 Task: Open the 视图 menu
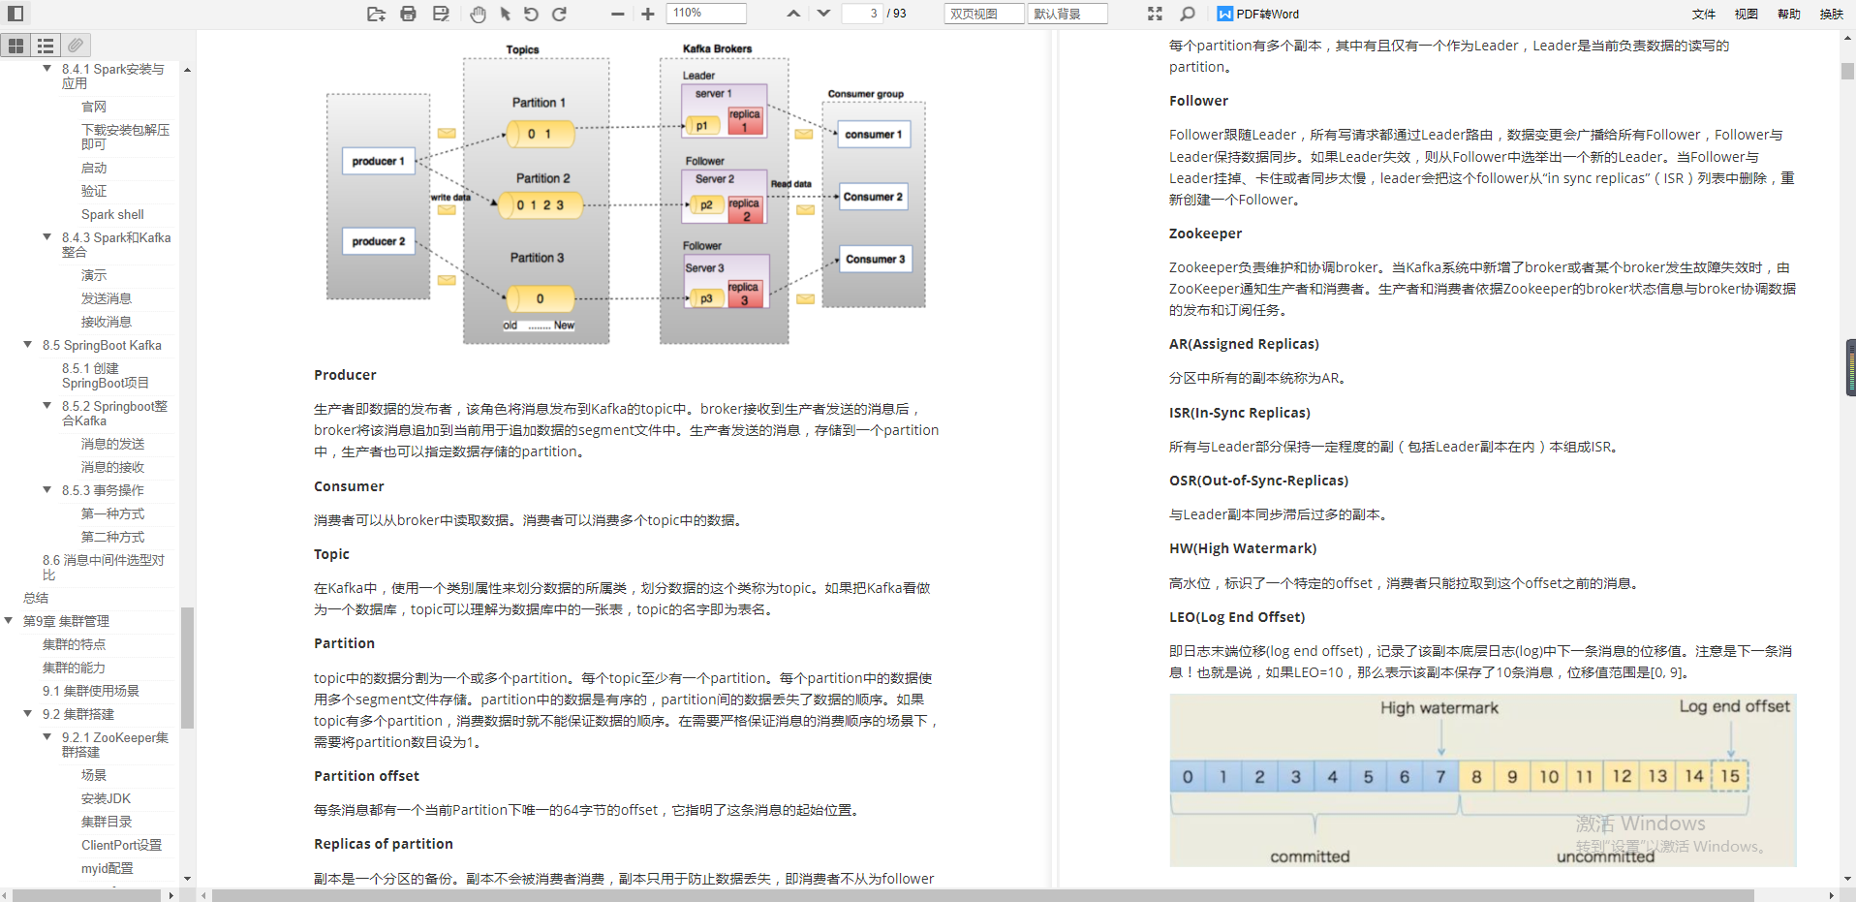(1747, 14)
